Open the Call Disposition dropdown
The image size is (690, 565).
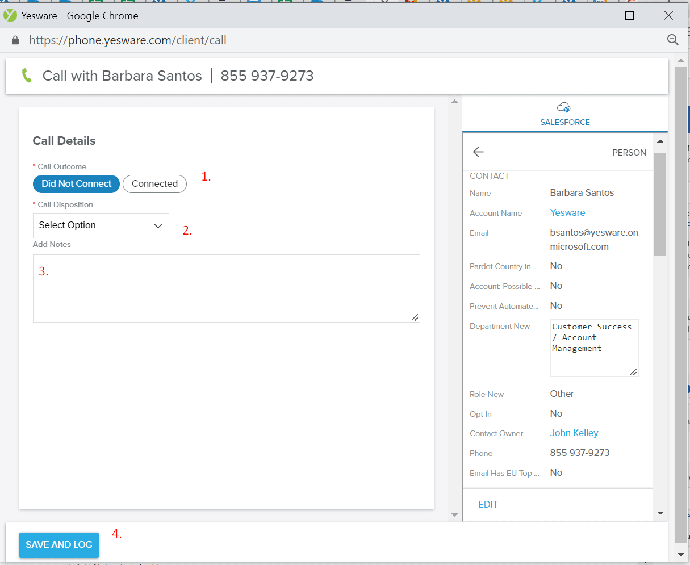(101, 225)
